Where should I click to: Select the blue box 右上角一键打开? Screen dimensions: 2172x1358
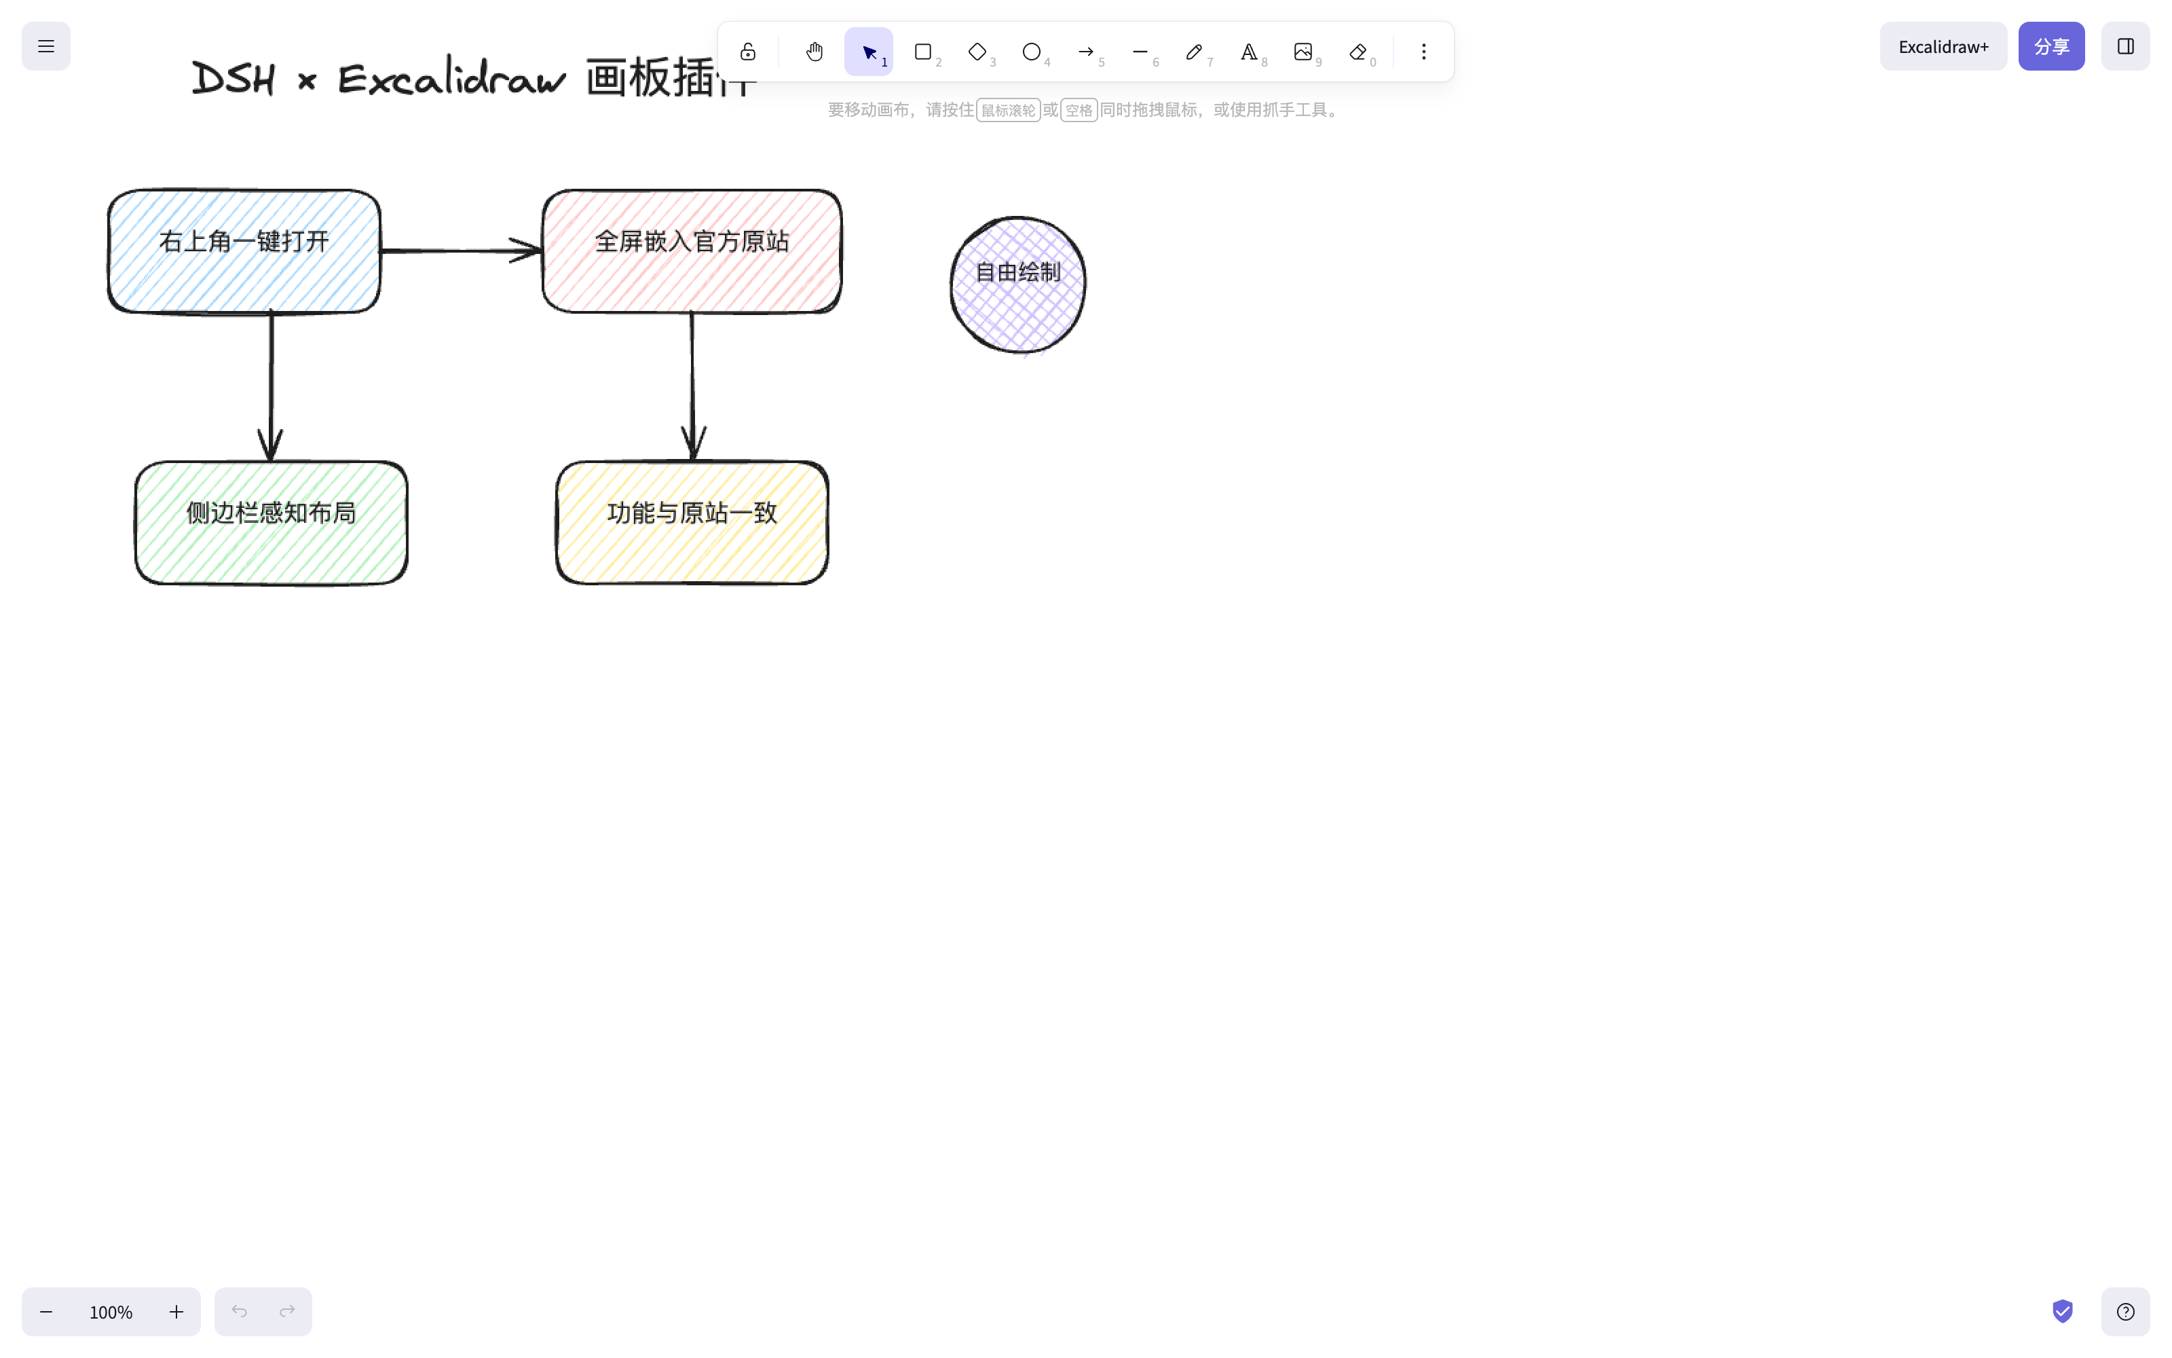click(244, 251)
